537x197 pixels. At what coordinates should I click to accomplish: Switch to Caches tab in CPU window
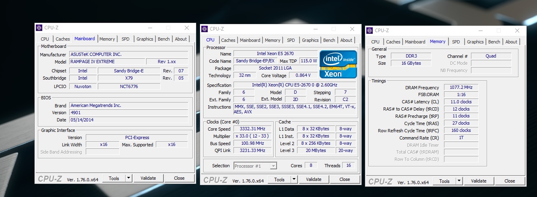click(x=228, y=40)
